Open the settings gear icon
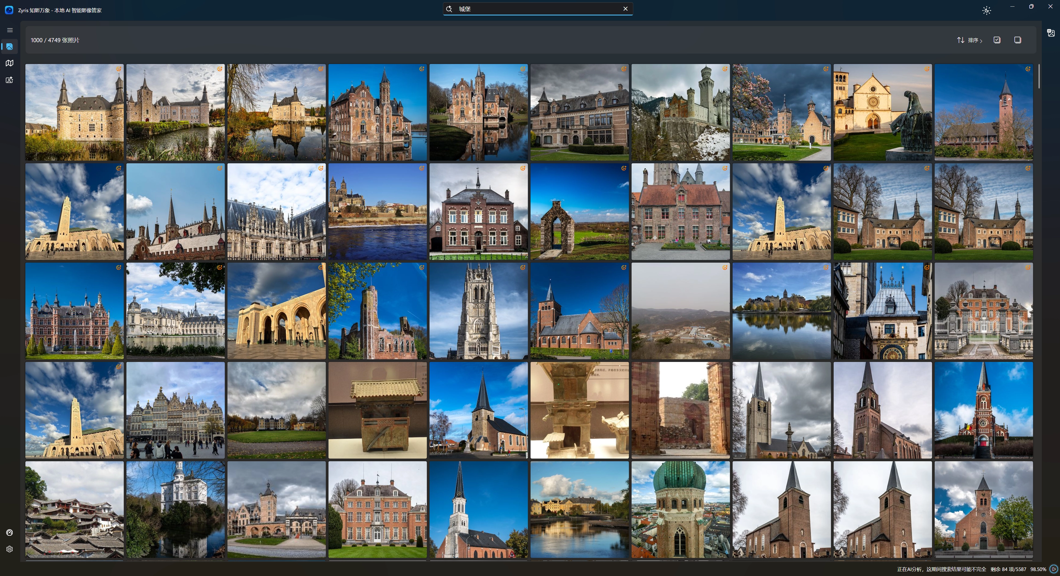This screenshot has width=1060, height=576. pyautogui.click(x=9, y=549)
